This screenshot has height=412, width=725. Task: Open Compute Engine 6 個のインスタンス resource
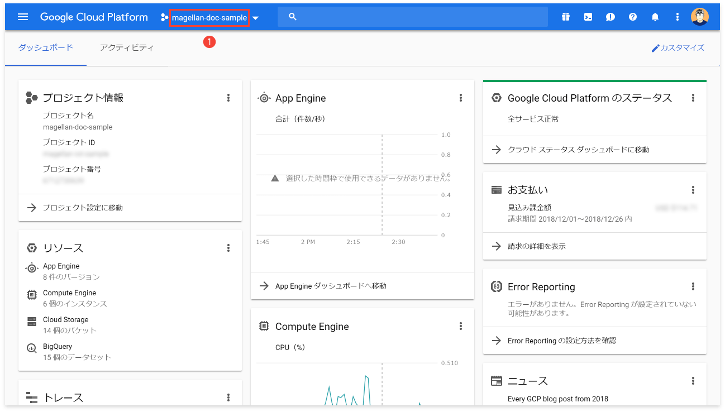(130, 298)
